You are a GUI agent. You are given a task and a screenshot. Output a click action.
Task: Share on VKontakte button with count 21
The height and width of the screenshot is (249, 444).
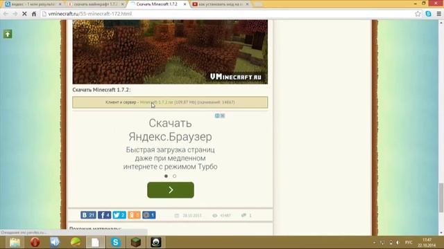pyautogui.click(x=88, y=215)
